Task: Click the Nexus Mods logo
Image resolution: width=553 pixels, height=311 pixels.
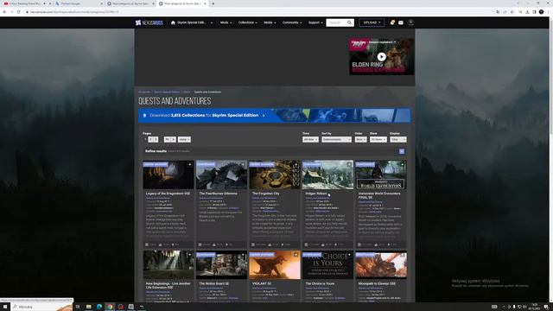Action: tap(149, 22)
